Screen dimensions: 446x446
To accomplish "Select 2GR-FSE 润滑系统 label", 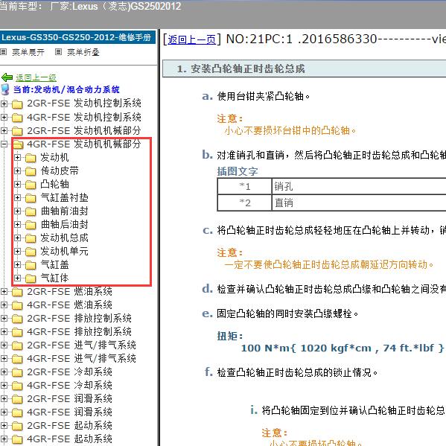I will 69,398.
